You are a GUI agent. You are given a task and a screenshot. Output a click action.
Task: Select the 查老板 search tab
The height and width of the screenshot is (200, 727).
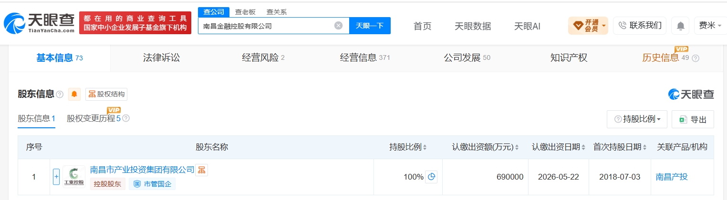point(244,12)
